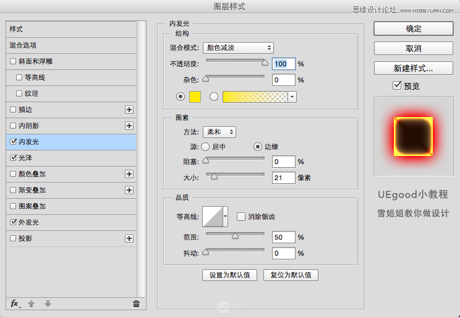This screenshot has width=460, height=317.
Task: Select the gradient radio button
Action: (x=214, y=97)
